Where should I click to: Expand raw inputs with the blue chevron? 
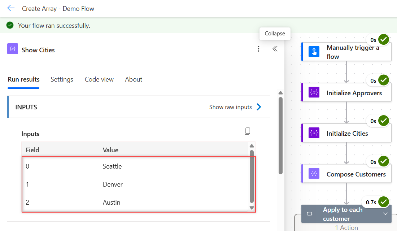pos(259,107)
